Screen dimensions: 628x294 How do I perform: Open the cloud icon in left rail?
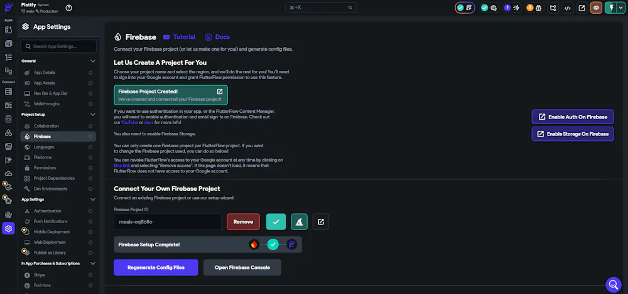(x=8, y=174)
